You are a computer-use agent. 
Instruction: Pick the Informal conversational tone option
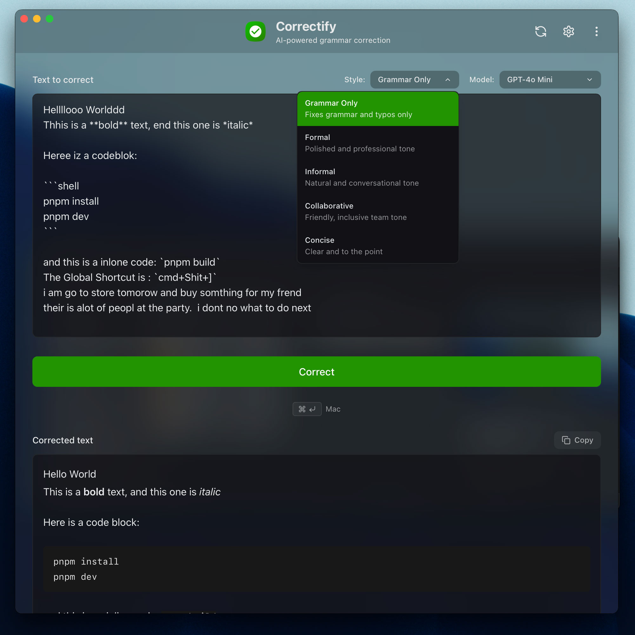point(377,177)
